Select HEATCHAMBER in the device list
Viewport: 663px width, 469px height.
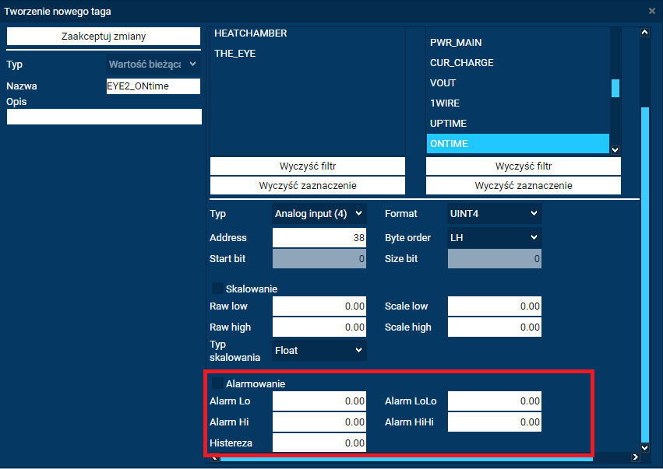(250, 33)
